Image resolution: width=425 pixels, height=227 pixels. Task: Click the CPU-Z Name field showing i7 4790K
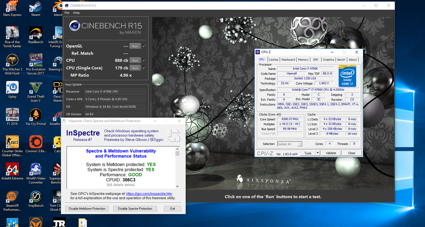tap(305, 69)
